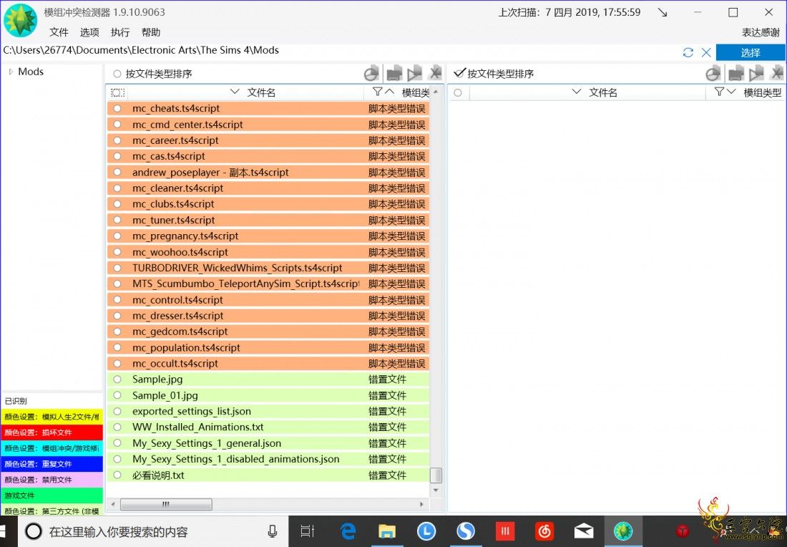Click the dashed select-all icon in left header

coord(118,92)
